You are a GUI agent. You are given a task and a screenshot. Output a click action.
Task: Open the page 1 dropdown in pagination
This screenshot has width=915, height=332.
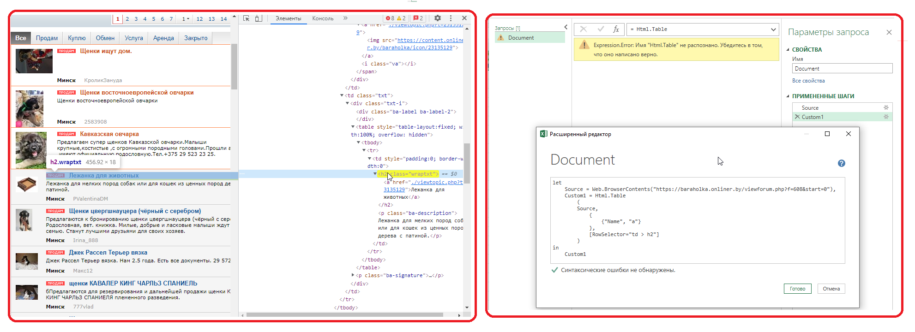(x=186, y=19)
